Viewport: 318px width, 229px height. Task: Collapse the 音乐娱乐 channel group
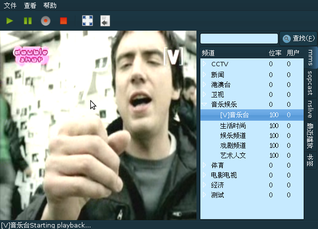click(x=204, y=104)
